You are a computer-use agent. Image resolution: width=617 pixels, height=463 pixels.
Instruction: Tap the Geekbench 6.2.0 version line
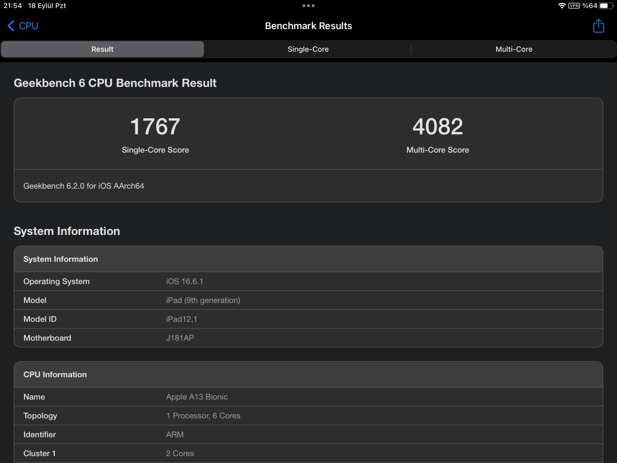(x=84, y=186)
